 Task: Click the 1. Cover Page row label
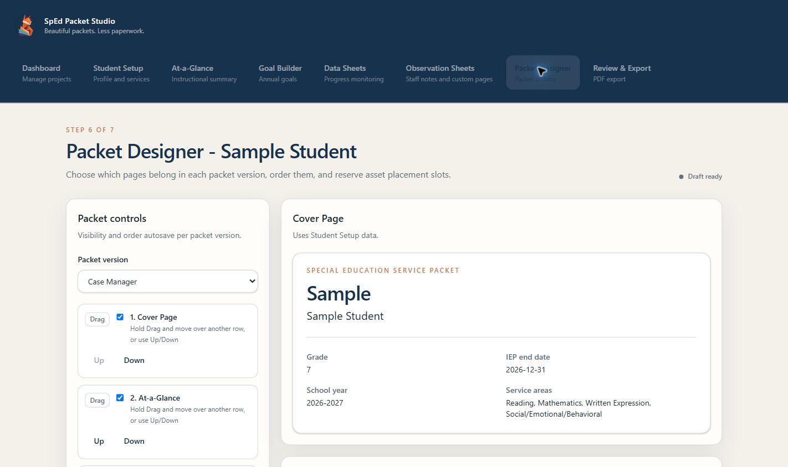pos(153,317)
